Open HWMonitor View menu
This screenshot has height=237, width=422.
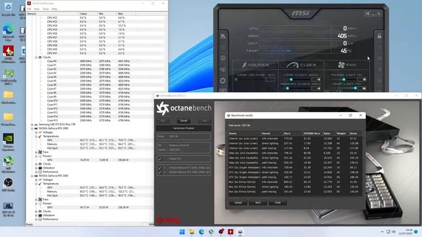(37, 9)
